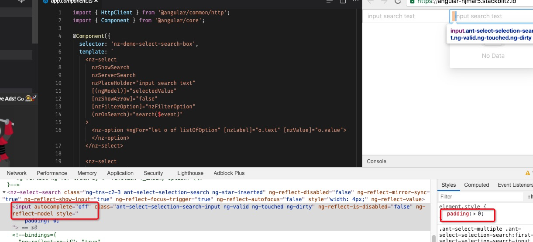Open the Console panel in the preview
The image size is (533, 242).
(x=376, y=161)
